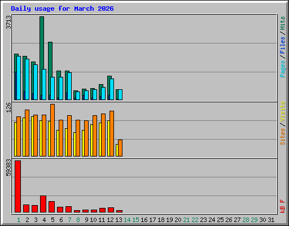Click day label 7 on the x-axis

tap(69, 220)
